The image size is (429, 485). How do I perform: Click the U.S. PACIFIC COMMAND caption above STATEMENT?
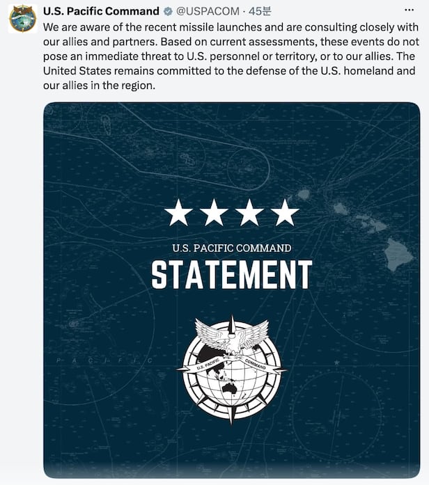point(232,248)
